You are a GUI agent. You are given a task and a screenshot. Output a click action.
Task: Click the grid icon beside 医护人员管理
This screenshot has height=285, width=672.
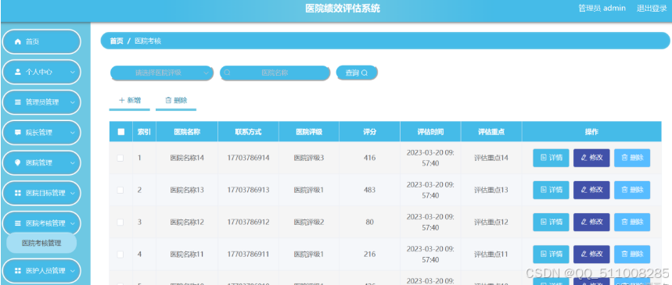17,270
